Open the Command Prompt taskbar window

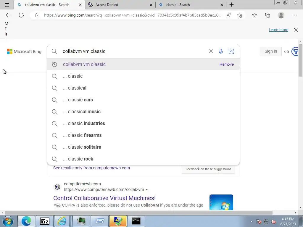coord(136,221)
